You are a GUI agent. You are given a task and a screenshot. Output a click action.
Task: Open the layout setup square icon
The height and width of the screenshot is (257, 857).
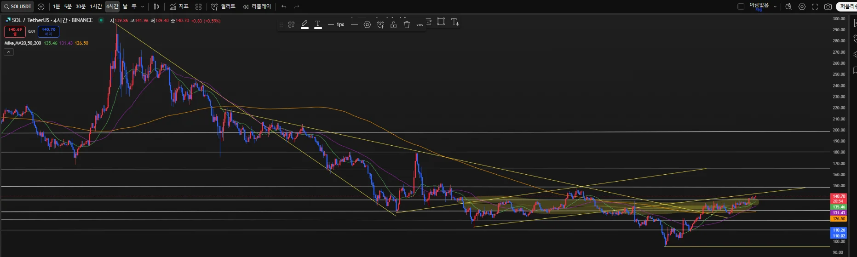[741, 6]
